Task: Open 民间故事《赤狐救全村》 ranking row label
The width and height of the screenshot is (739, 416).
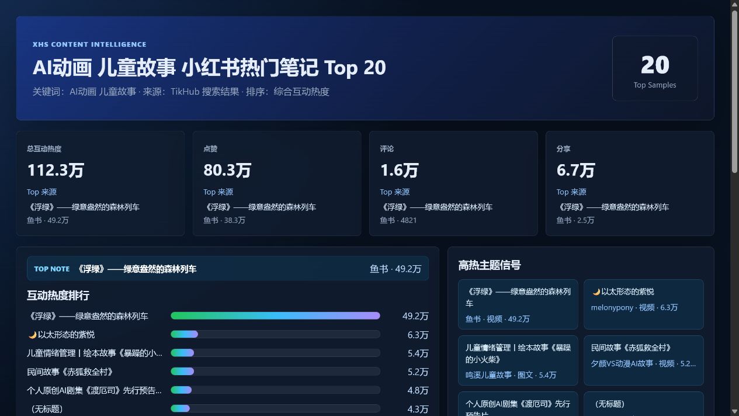Action: point(70,372)
